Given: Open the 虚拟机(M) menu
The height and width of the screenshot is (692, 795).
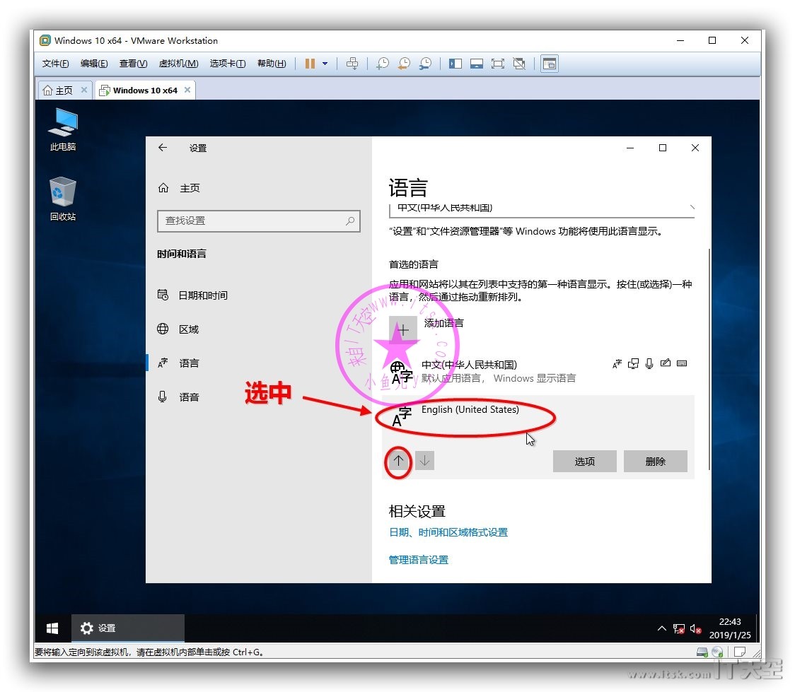Looking at the screenshot, I should pyautogui.click(x=178, y=64).
